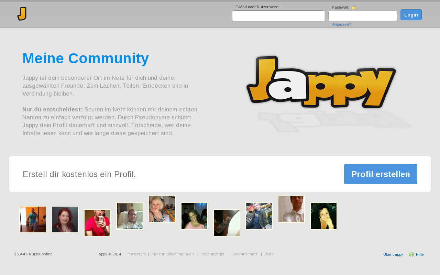Click Erstell dir kostenlos ein Profil text
Image resolution: width=440 pixels, height=275 pixels.
(x=79, y=174)
